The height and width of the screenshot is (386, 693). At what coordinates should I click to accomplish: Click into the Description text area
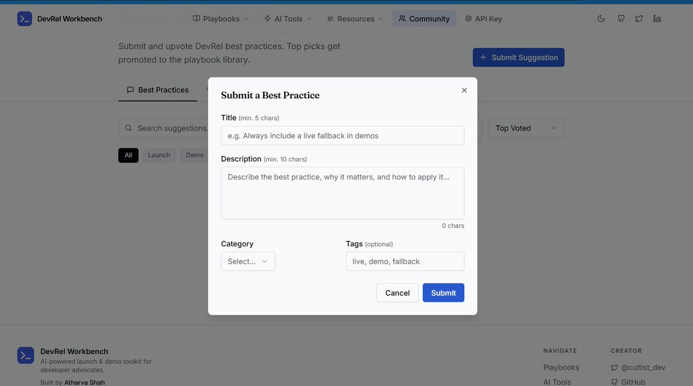(342, 193)
